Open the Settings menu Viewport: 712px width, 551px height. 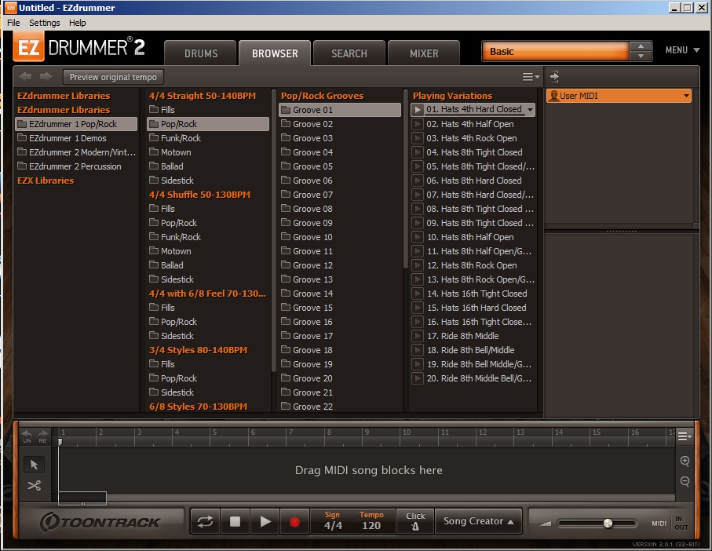(45, 23)
